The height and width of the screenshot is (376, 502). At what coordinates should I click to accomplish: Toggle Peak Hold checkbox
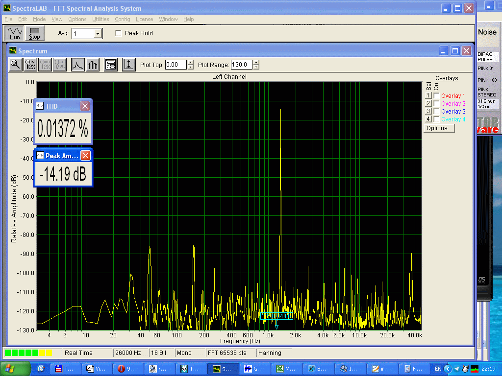119,33
